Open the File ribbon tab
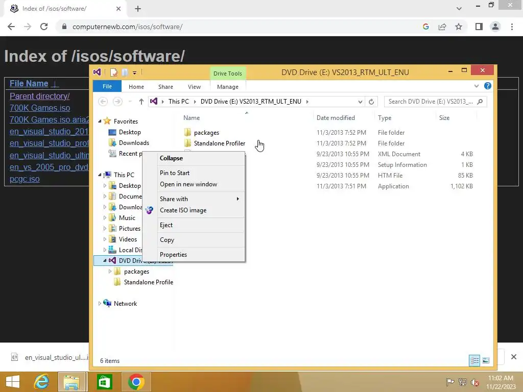 [x=107, y=86]
